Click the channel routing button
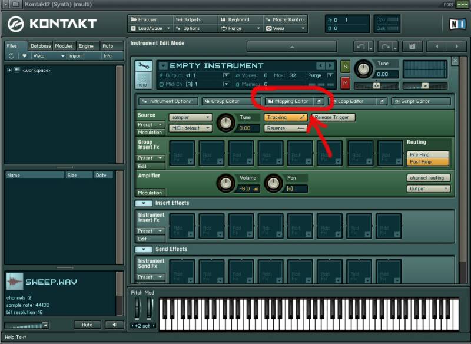 (429, 178)
